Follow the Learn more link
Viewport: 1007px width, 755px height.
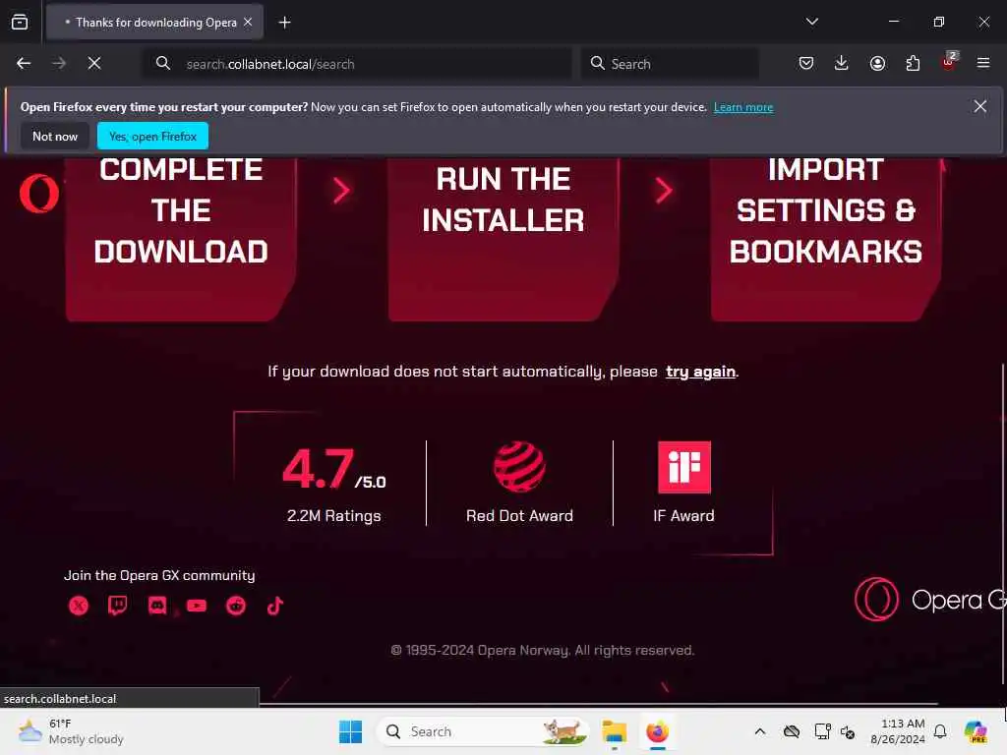743,107
